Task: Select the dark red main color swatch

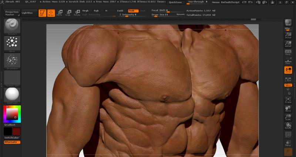Action: tap(16, 132)
